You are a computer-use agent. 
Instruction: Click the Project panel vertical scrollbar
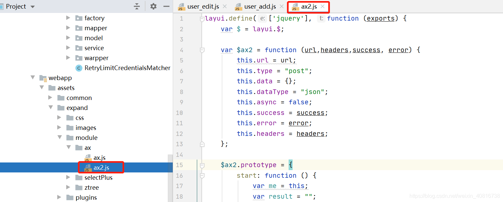coord(170,178)
